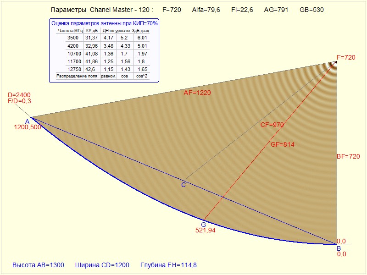
Task: Click the 'cos^2' distribution cell
Action: click(x=142, y=76)
